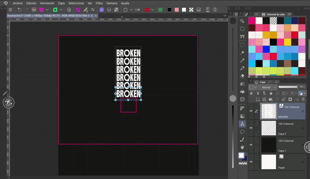Switch to the Capa panel tab
The width and height of the screenshot is (310, 179).
262,82
